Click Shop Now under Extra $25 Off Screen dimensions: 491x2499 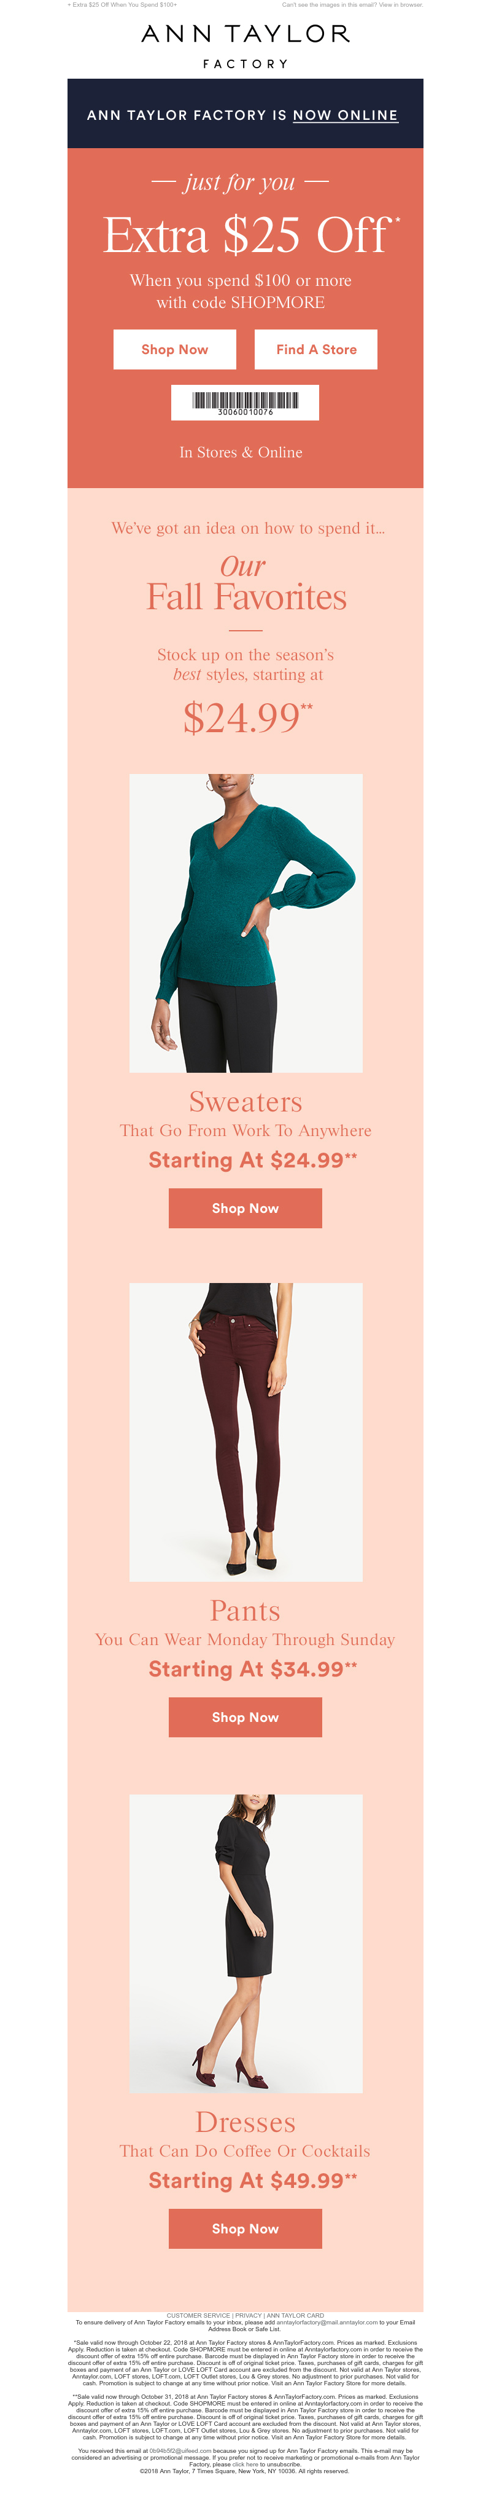click(x=174, y=349)
